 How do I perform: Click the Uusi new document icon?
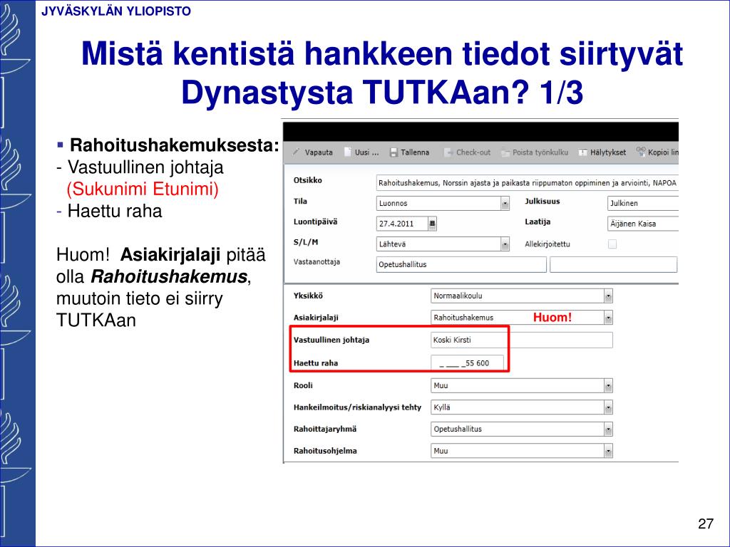tap(347, 152)
